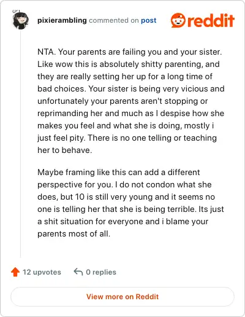This screenshot has width=245, height=317.
Task: Click the word "NTA." starting the comment
Action: [x=47, y=52]
